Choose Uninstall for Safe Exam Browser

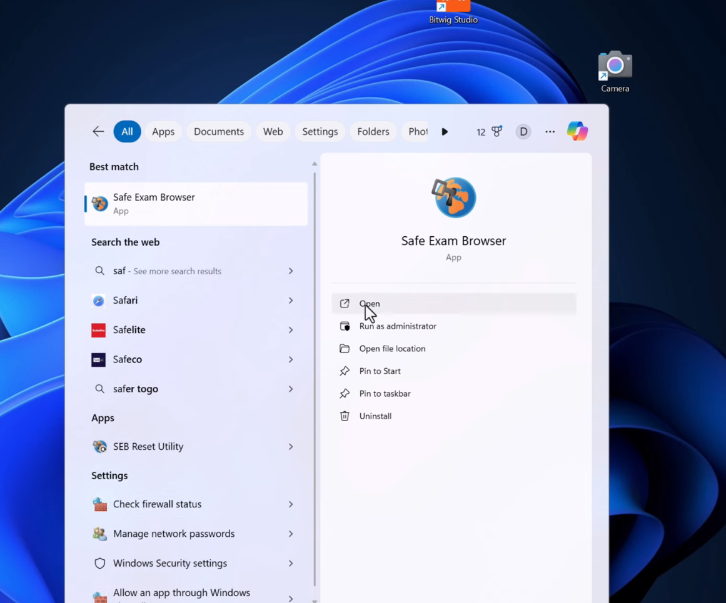454,416
